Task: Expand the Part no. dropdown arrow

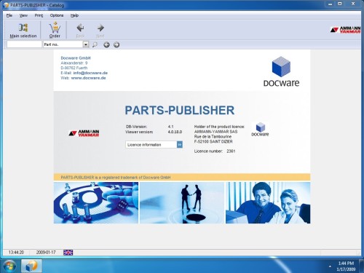Action: (86, 44)
